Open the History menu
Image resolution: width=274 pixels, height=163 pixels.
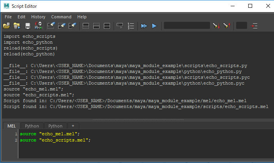tap(38, 17)
